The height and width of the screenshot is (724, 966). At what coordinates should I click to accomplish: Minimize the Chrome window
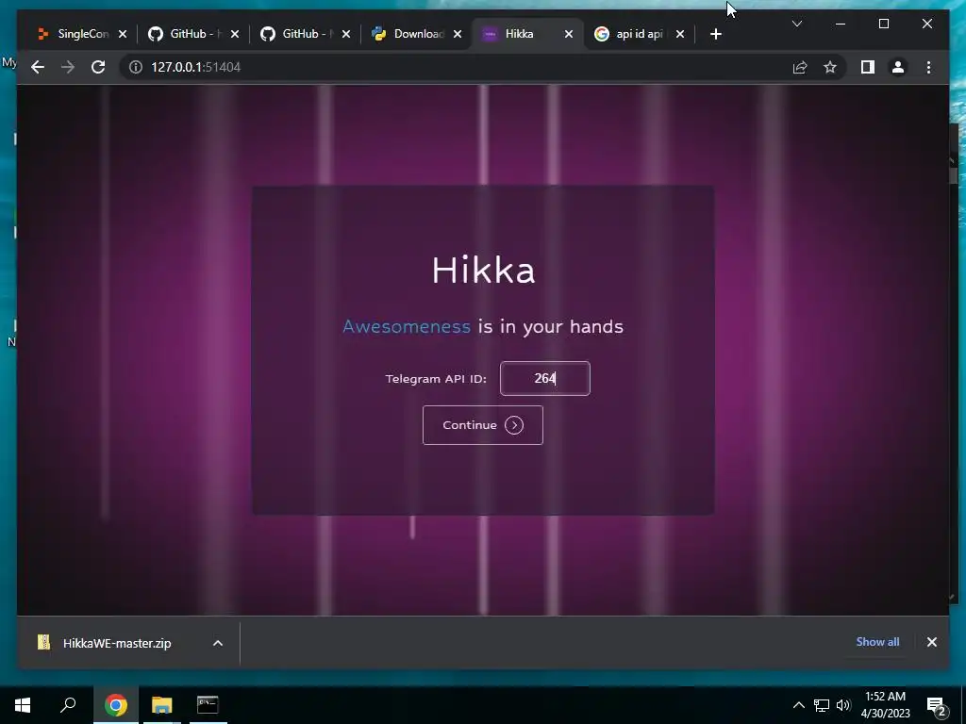(x=841, y=24)
